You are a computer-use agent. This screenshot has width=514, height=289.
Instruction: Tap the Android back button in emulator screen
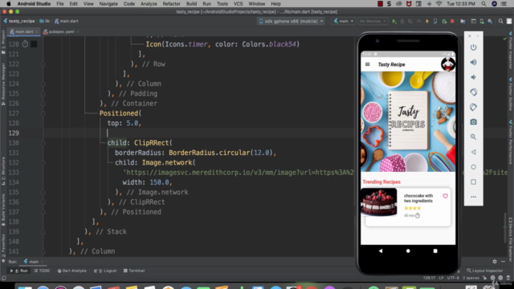pos(381,251)
